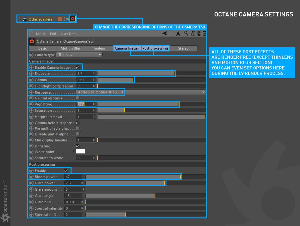300x226 pixels.
Task: Click the back arrow in attribute manager
Action: [165, 33]
